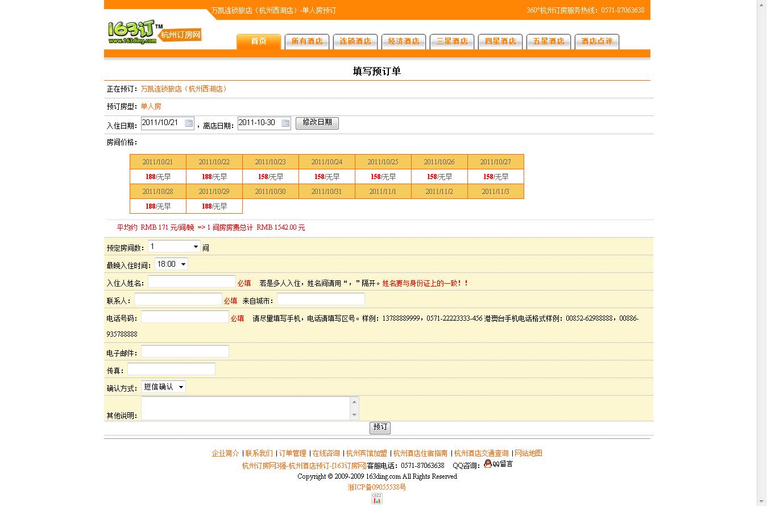Open the 浙ICP备09055538号 link
This screenshot has height=506, width=767.
(377, 487)
